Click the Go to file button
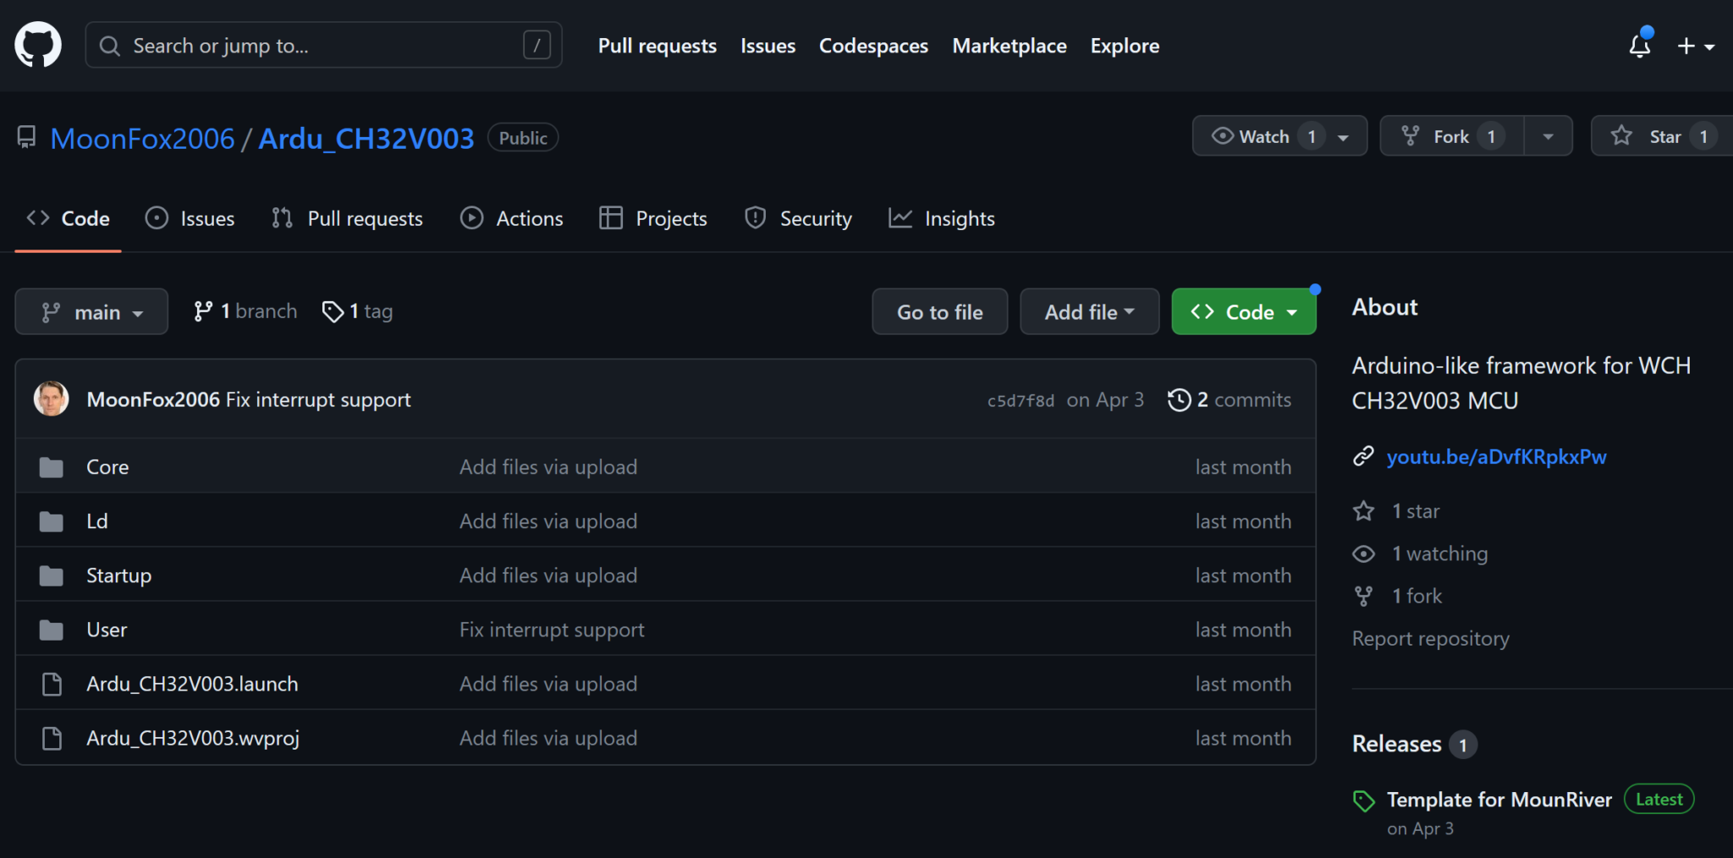The image size is (1733, 858). click(x=939, y=311)
